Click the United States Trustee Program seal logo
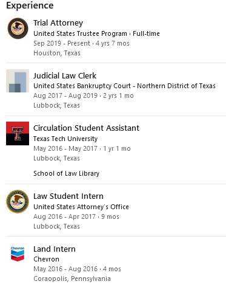This screenshot has width=226, height=287. (18, 29)
